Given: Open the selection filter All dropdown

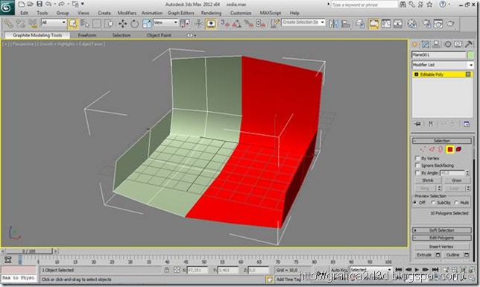Looking at the screenshot, I should [x=54, y=22].
